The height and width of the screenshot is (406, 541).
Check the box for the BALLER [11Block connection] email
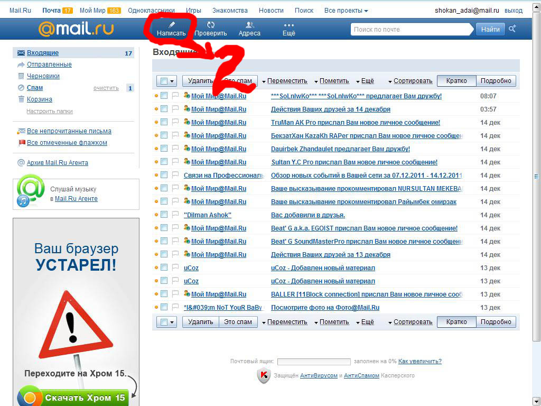pos(164,294)
